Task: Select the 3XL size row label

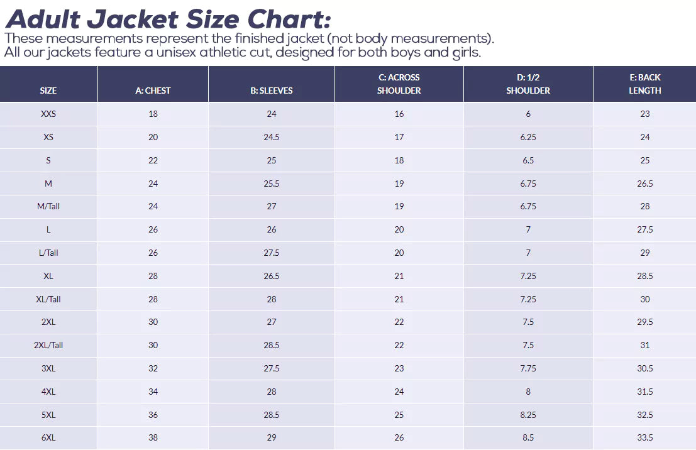Action: click(48, 368)
